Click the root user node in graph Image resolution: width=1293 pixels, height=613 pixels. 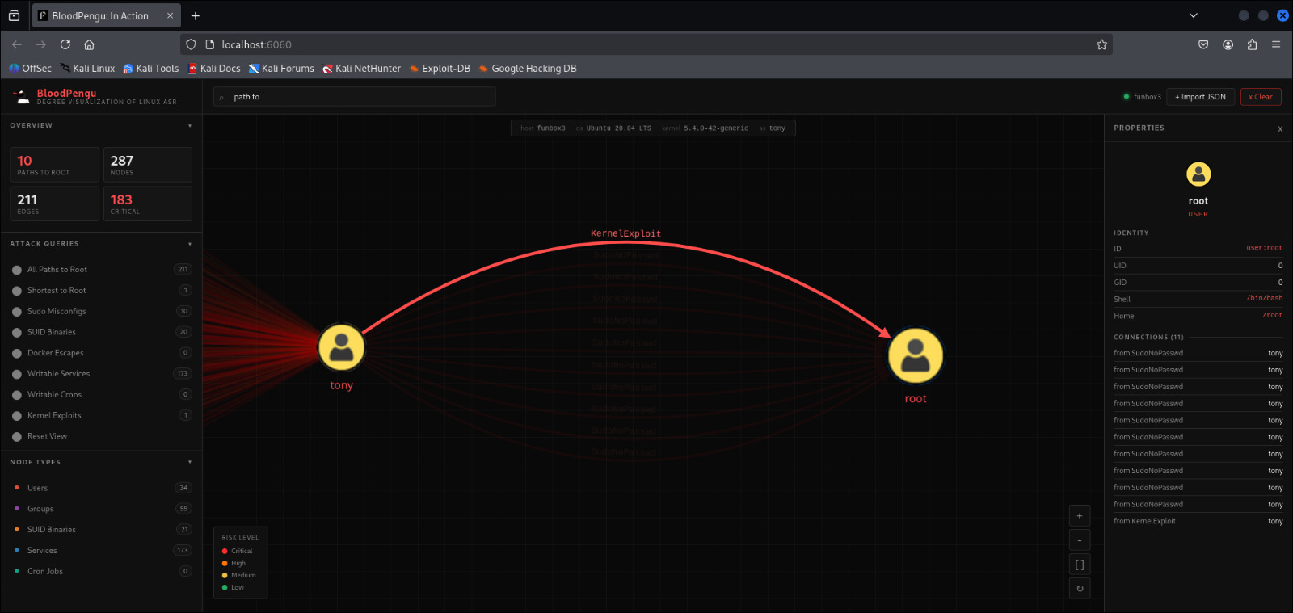[x=915, y=356]
